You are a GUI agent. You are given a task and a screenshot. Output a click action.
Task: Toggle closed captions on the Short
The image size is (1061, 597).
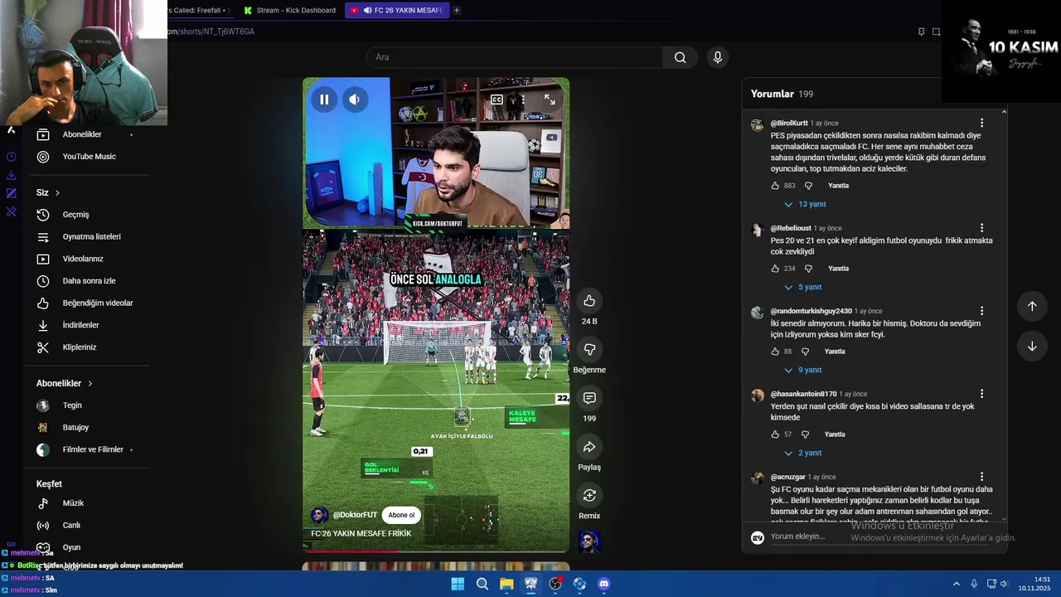click(497, 99)
